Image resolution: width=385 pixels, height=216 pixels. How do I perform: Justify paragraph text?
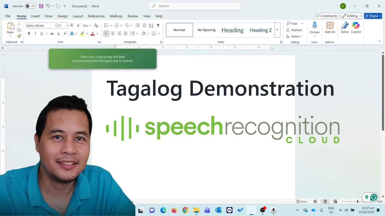(x=126, y=34)
